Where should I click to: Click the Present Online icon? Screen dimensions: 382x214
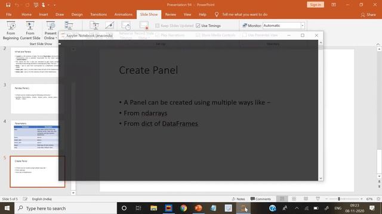click(50, 26)
